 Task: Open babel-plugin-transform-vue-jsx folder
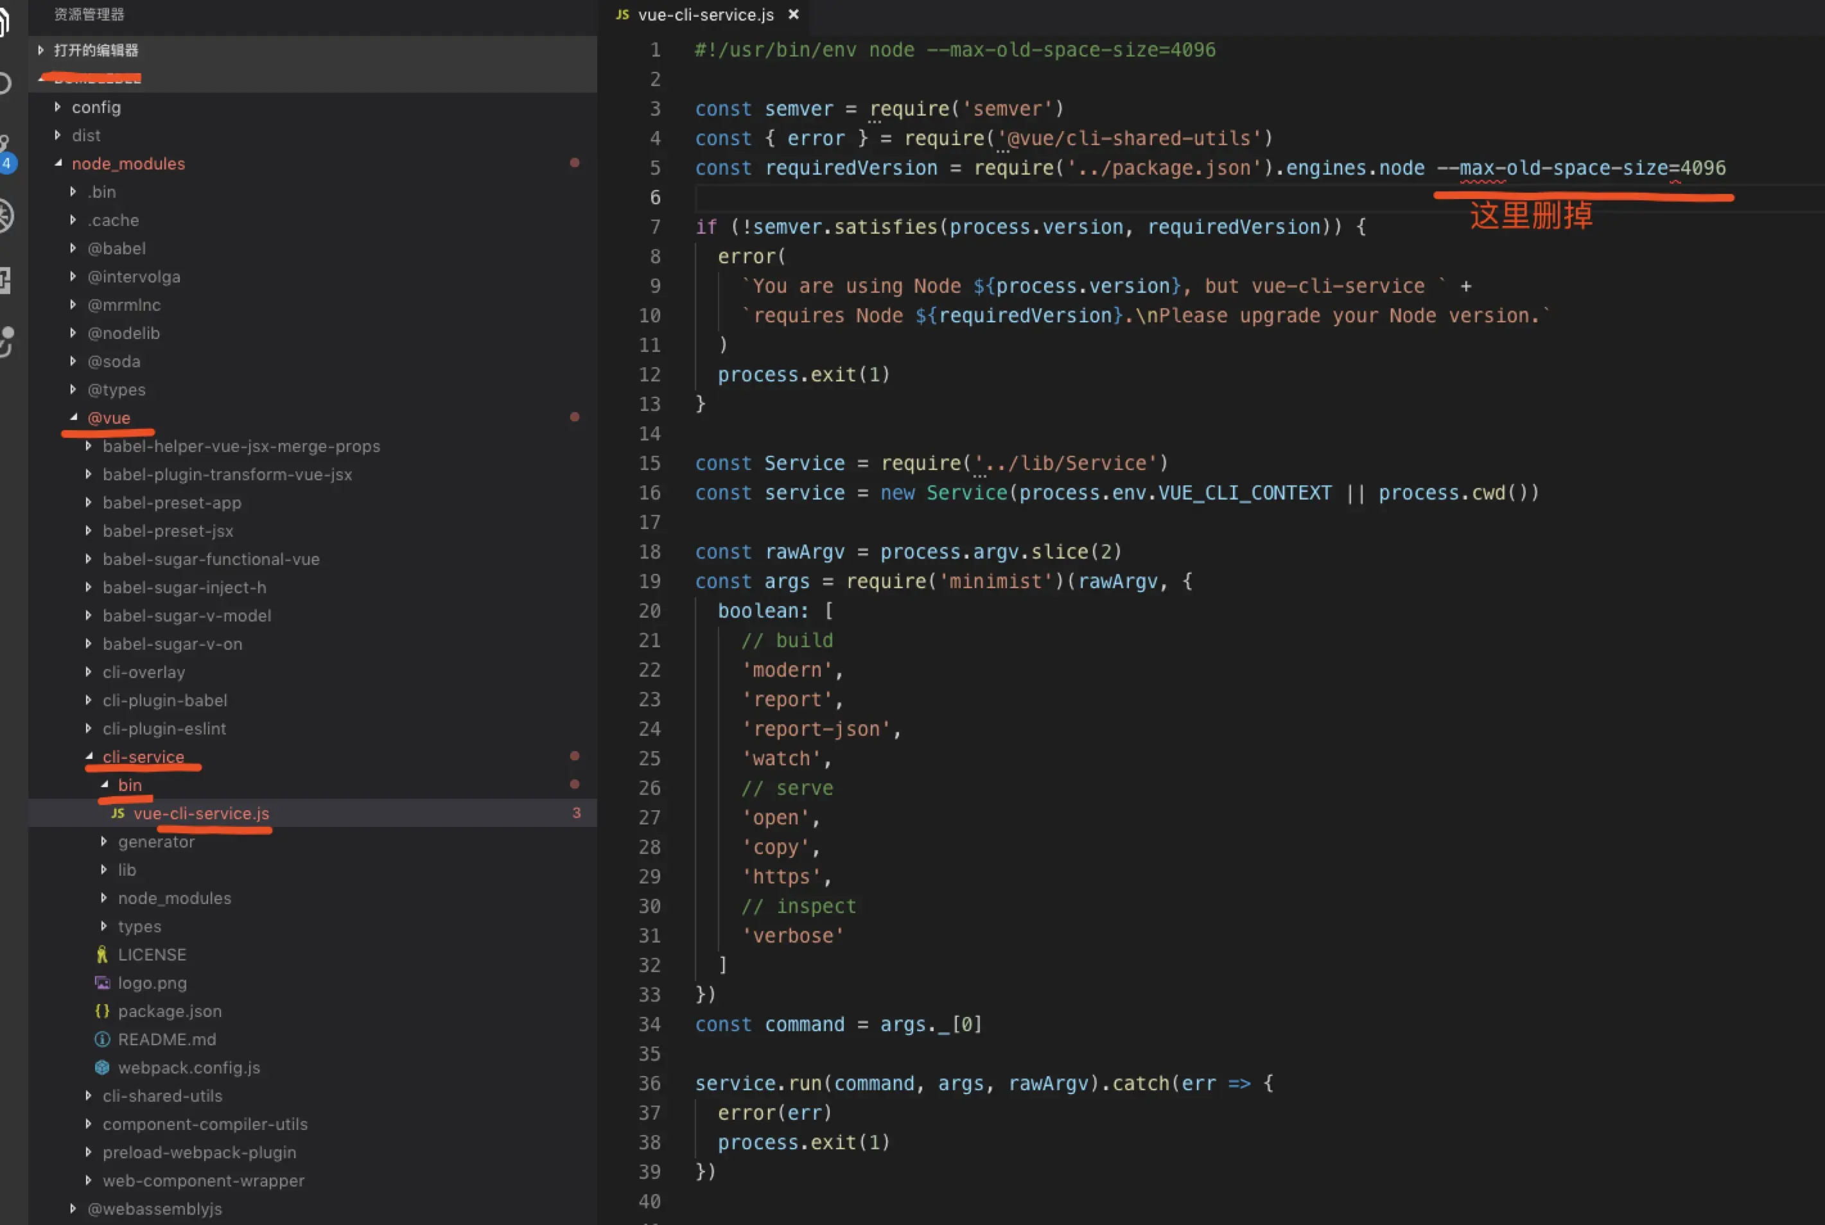pyautogui.click(x=313, y=474)
